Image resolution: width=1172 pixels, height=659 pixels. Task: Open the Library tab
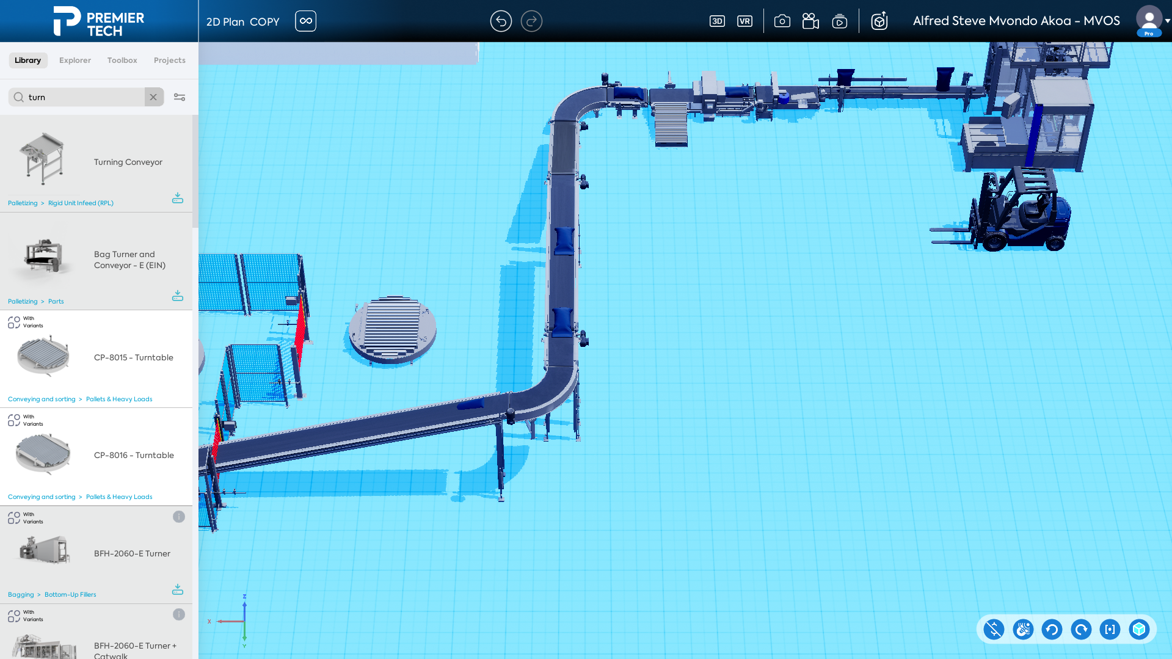pos(28,60)
